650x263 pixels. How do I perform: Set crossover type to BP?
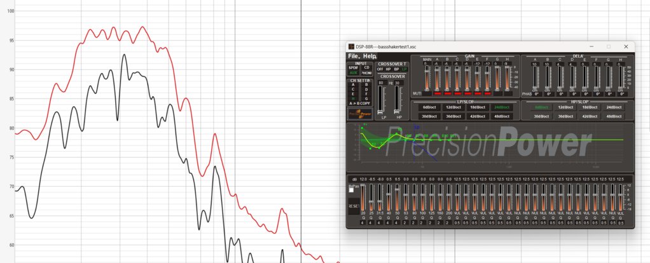pos(397,69)
